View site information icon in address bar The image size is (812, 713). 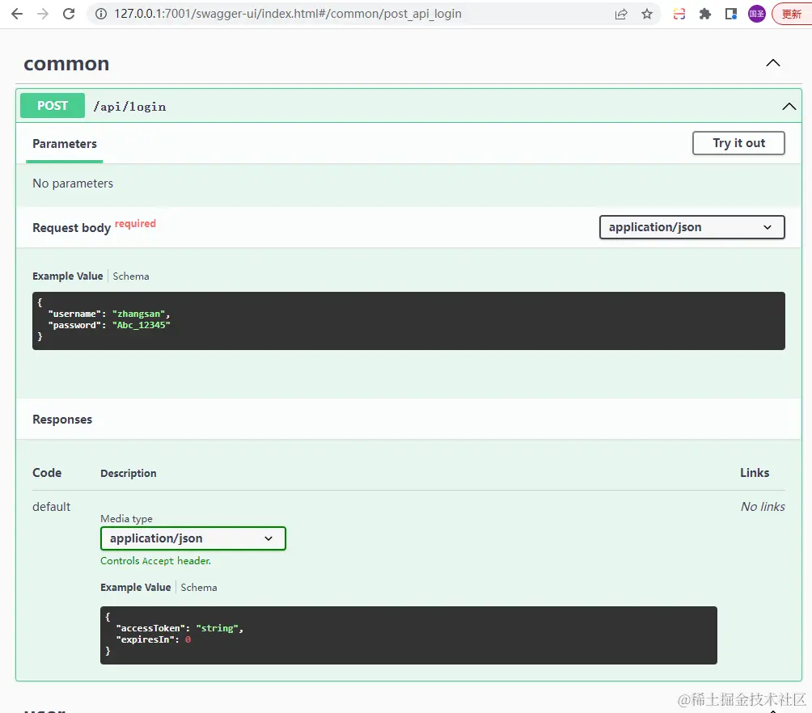tap(102, 14)
